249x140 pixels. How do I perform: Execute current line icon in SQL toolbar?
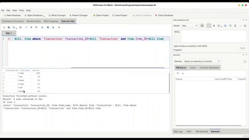click(x=31, y=27)
